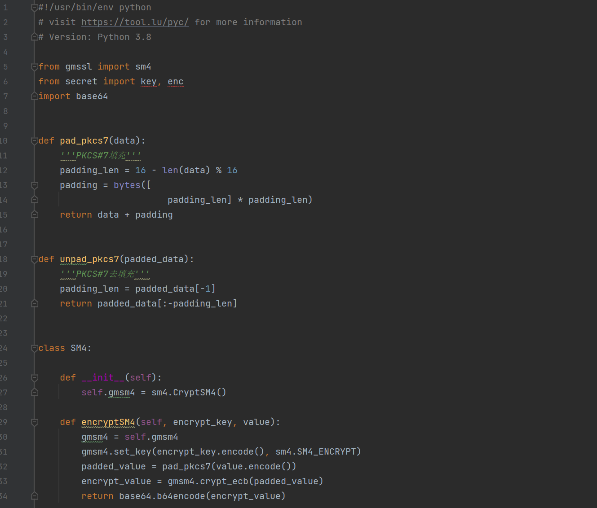This screenshot has height=508, width=597.
Task: Click fold end marker at base64.b64encode return line
Action: click(35, 496)
